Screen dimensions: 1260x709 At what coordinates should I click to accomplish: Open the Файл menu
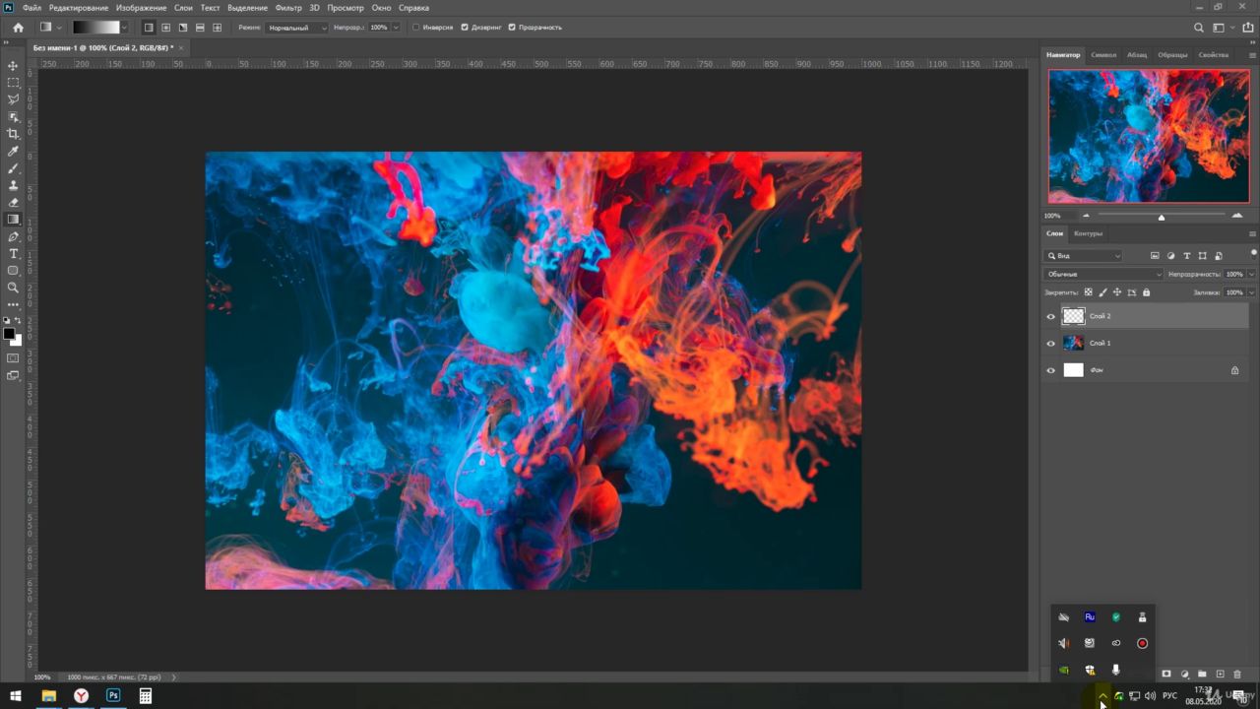click(x=31, y=8)
